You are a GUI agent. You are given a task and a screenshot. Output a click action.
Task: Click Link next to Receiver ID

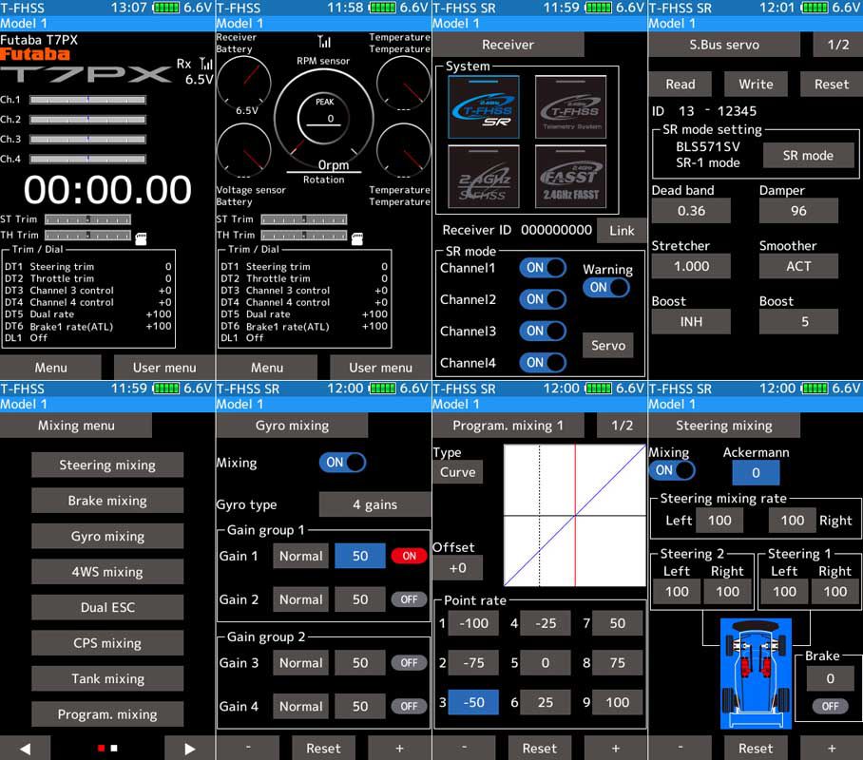click(x=622, y=231)
